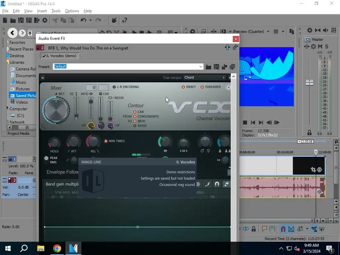Expand the Undo history dropdown arrow
Screen dimensions: 340x255
90,20
